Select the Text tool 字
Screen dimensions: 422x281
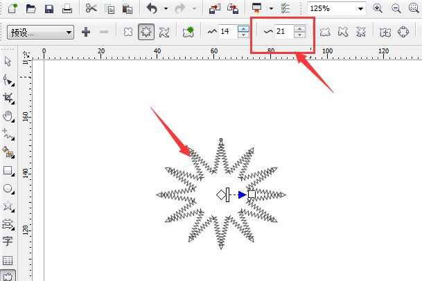pos(8,242)
